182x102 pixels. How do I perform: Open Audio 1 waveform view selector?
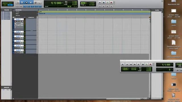tap(19, 23)
